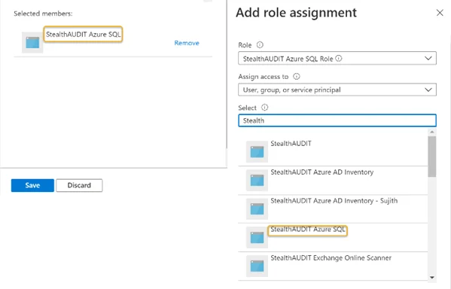The height and width of the screenshot is (289, 451).
Task: Click the Assign access to info icon
Action: (x=296, y=77)
